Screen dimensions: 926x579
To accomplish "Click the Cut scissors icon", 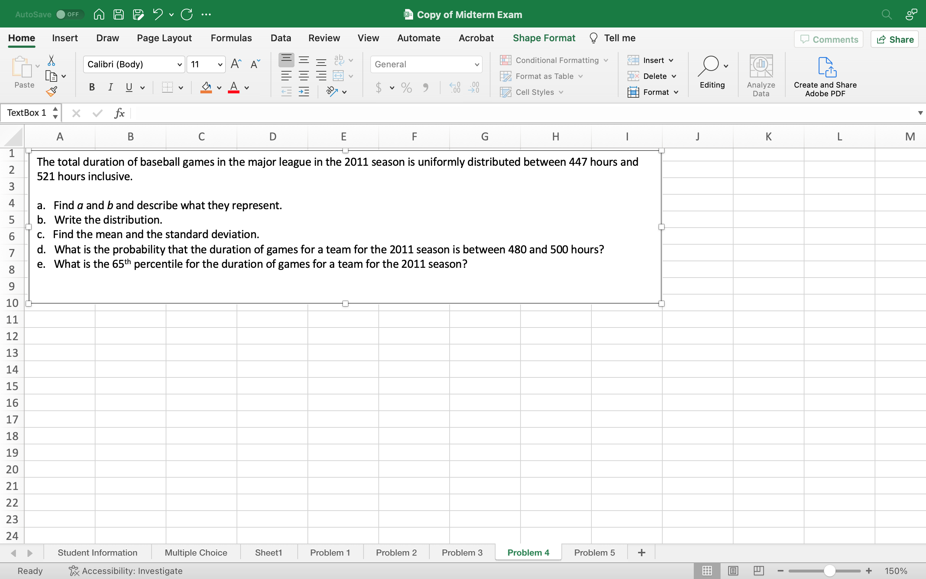I will pyautogui.click(x=51, y=60).
